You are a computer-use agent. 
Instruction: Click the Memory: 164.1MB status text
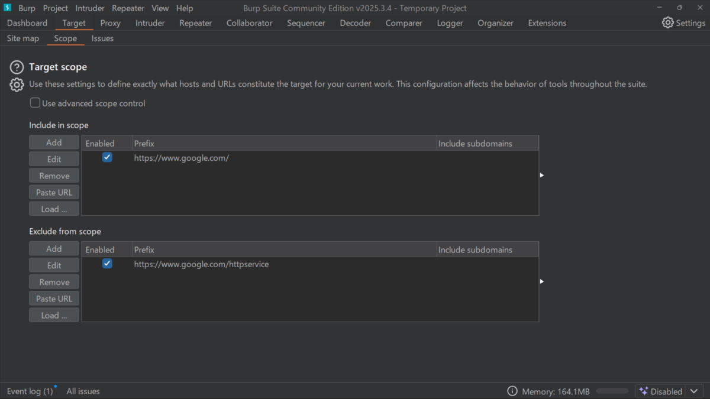tap(556, 391)
